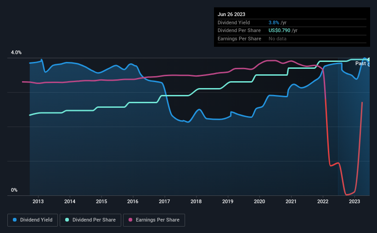Image resolution: width=377 pixels, height=233 pixels.
Task: Toggle the Earnings Per Share legend button
Action: coord(154,220)
